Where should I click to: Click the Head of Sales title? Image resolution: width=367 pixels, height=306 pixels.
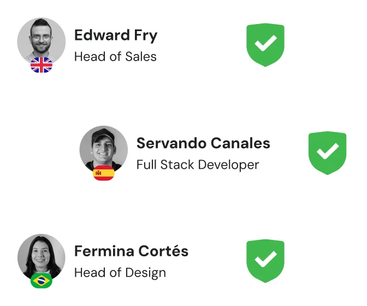coord(115,57)
